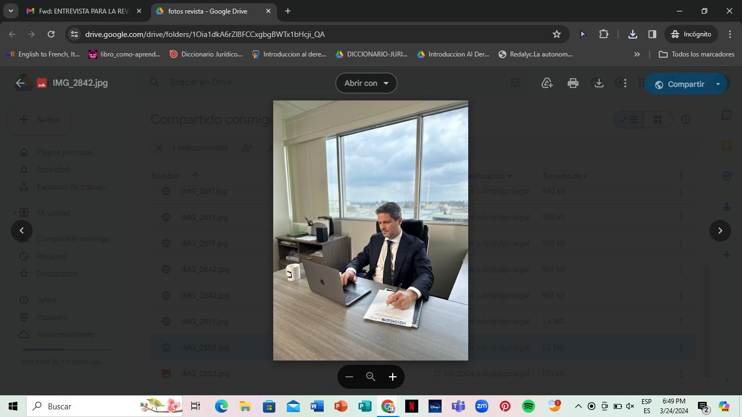Open Microsoft Word from the taskbar
742x417 pixels.
(x=317, y=406)
